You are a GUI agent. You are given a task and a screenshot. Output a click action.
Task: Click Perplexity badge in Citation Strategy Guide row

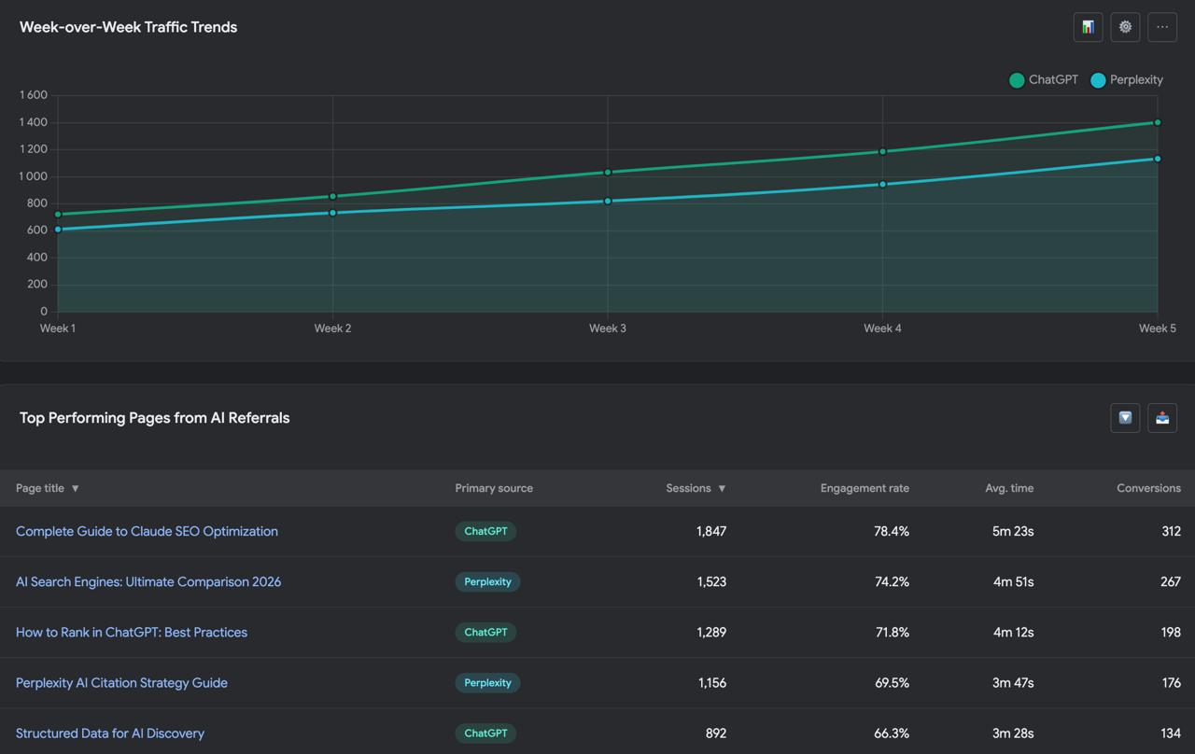487,682
